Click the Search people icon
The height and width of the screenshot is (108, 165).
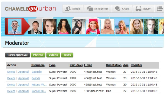68,9
